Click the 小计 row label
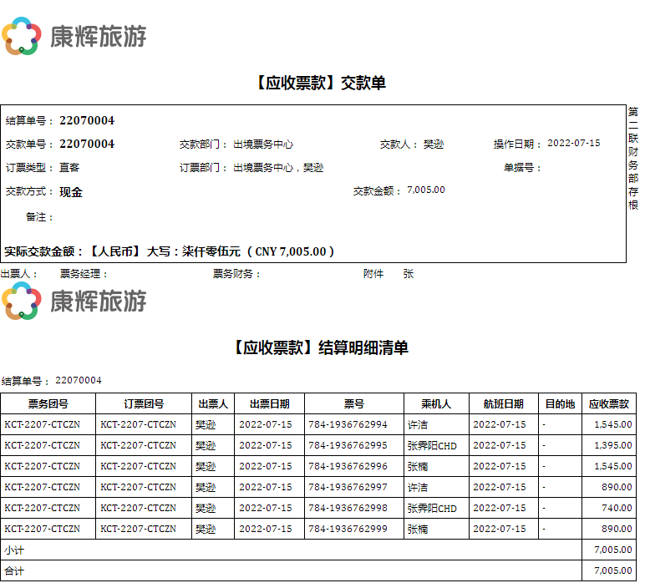The width and height of the screenshot is (645, 583). coord(14,550)
